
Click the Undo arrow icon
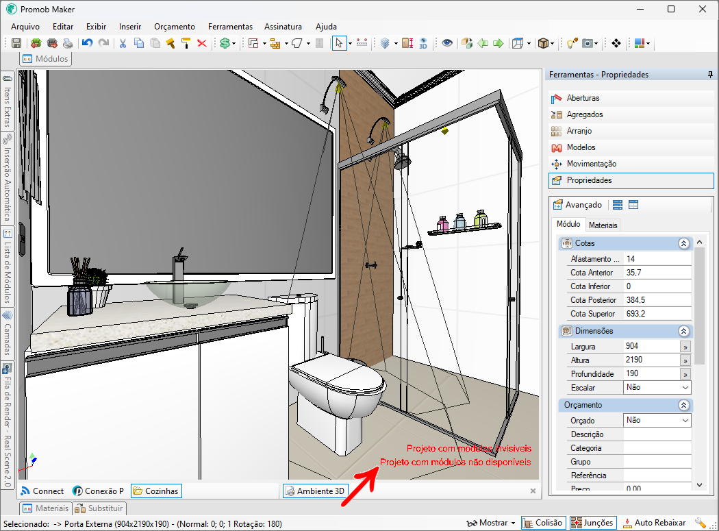coord(87,43)
